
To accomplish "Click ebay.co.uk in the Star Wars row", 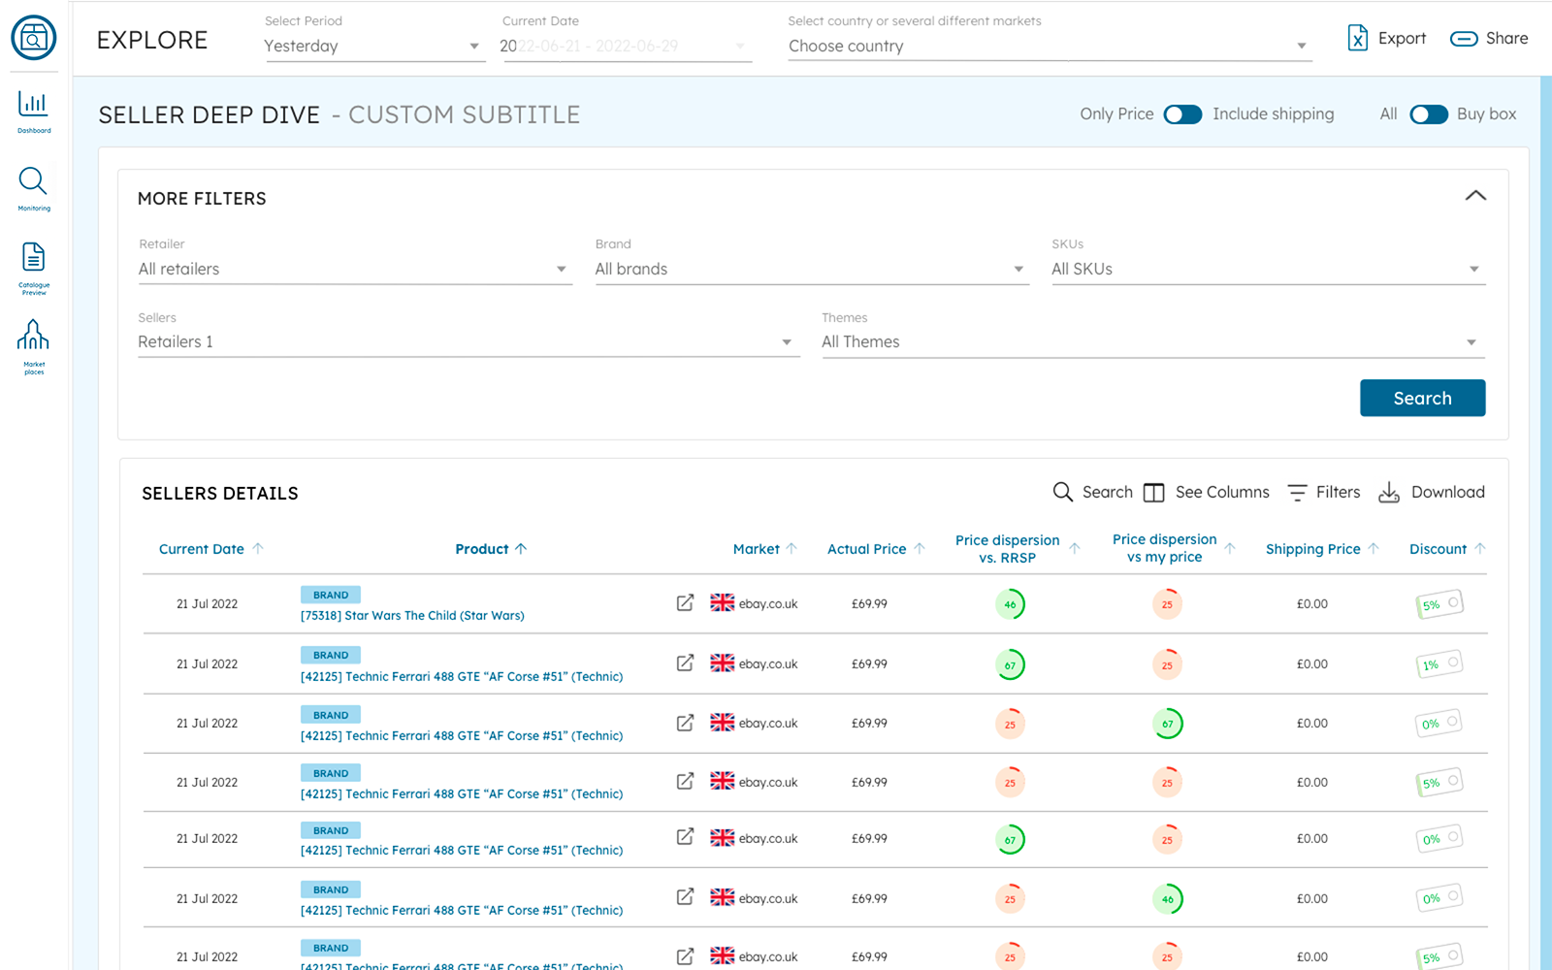I will pos(768,604).
